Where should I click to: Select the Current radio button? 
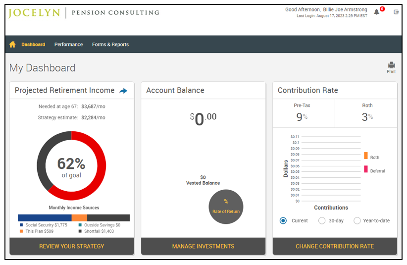[283, 220]
